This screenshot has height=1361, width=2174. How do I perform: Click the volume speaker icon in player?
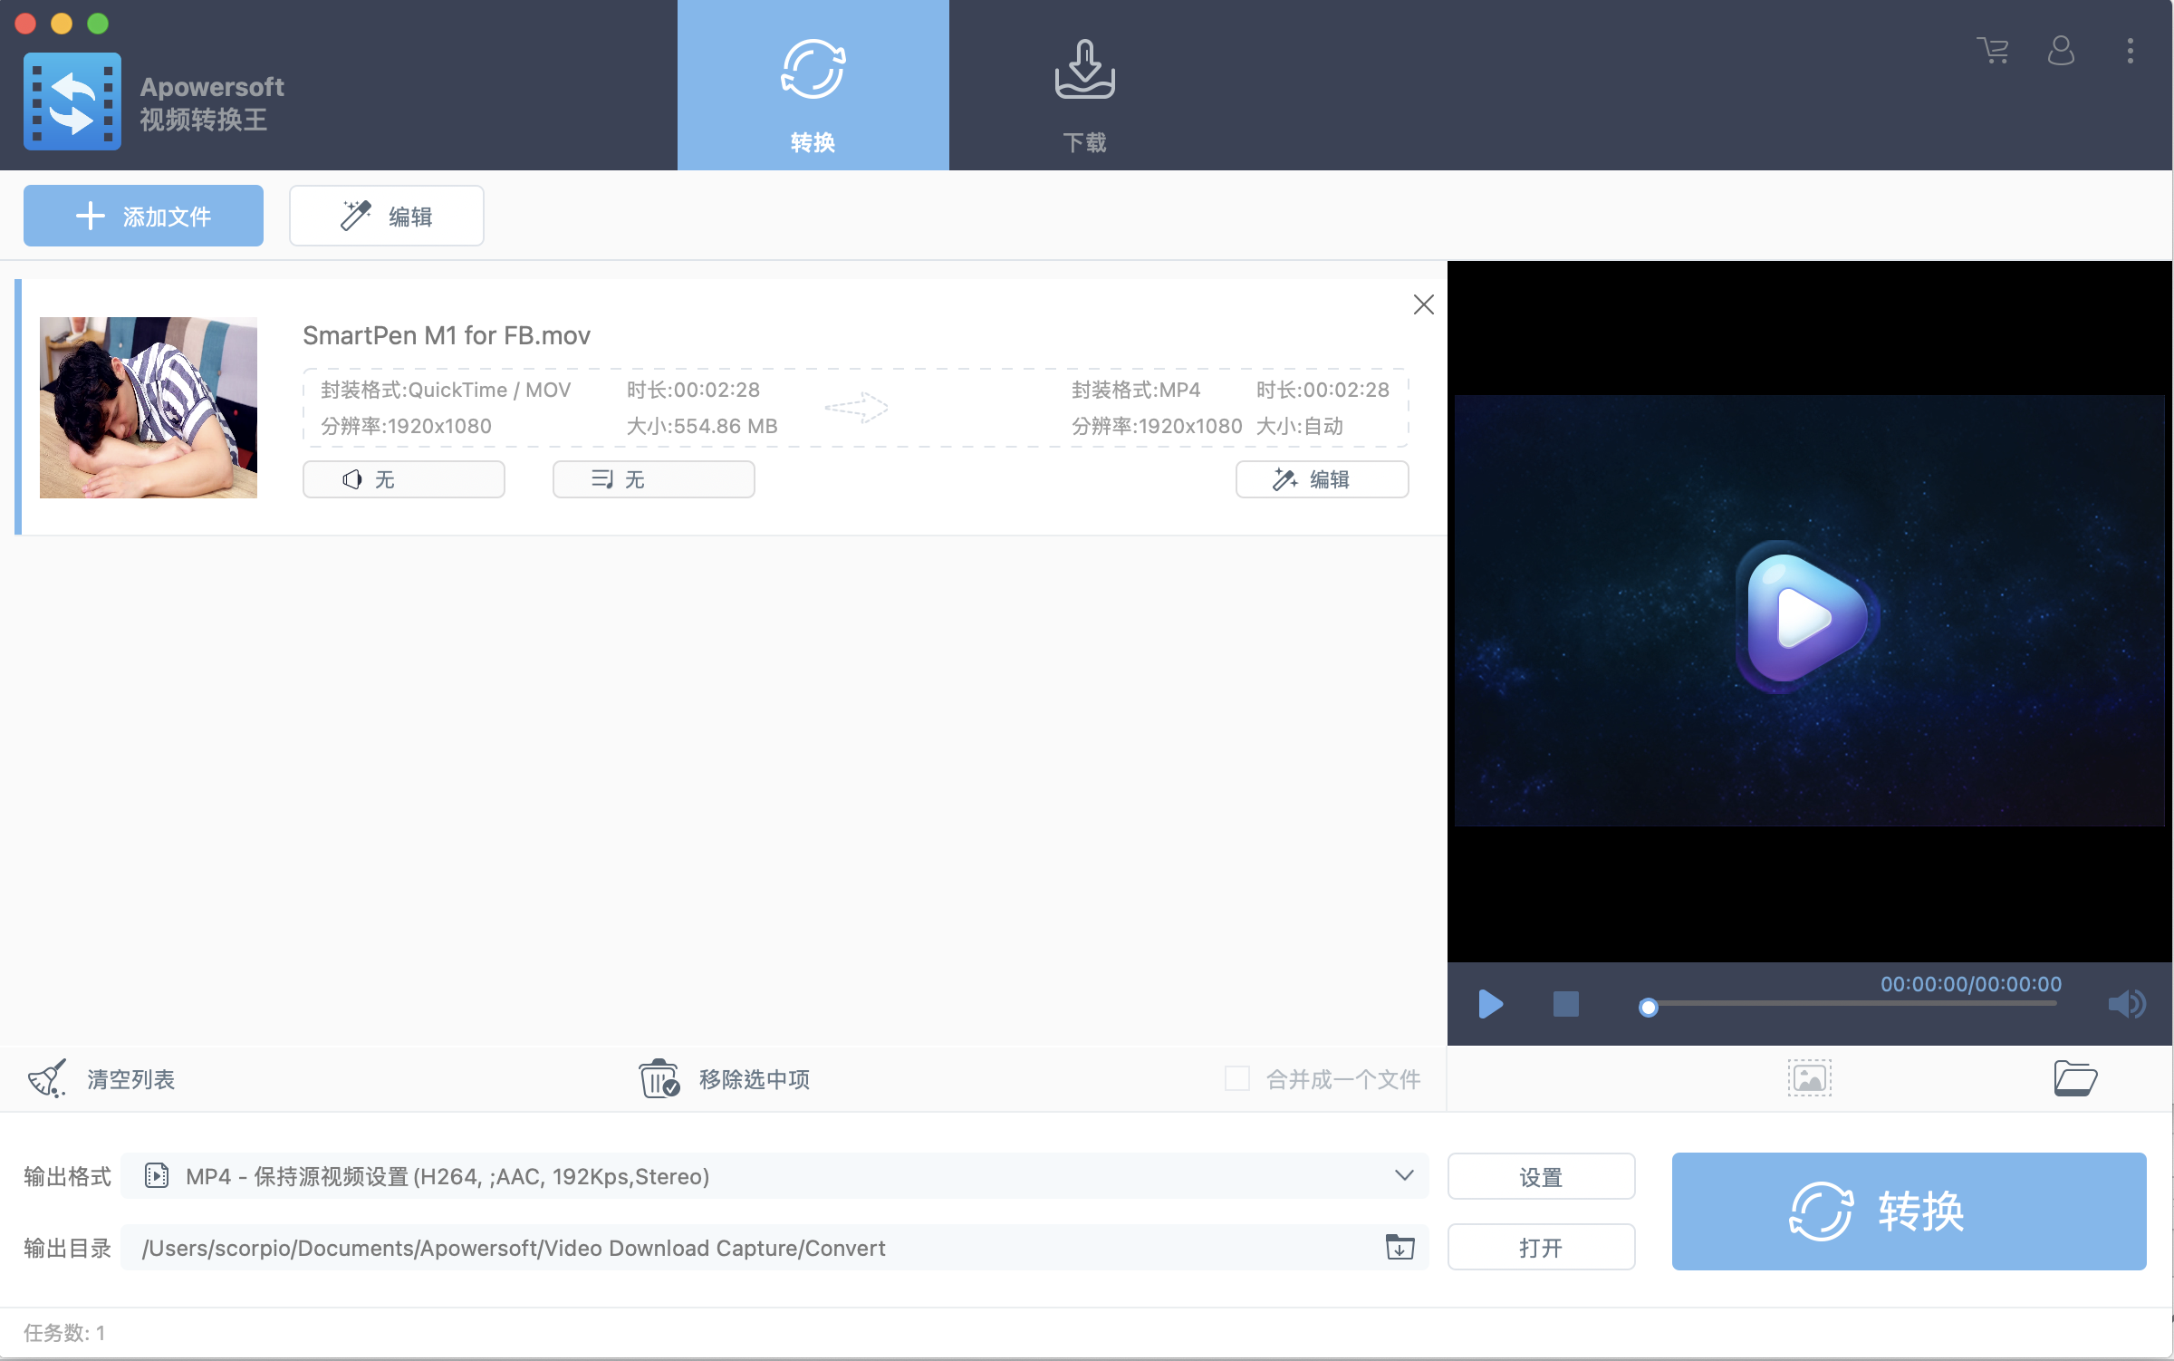click(2126, 1004)
